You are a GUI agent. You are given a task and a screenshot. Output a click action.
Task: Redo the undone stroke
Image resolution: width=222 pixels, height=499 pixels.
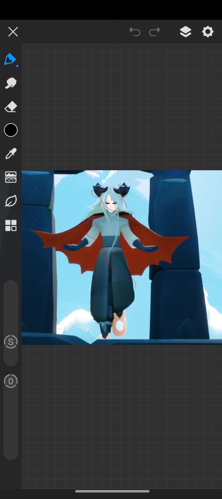154,32
